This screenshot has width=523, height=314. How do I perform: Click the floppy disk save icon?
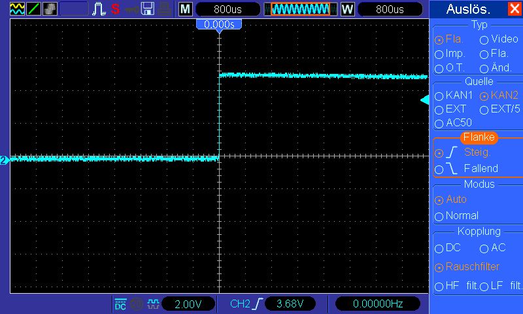[148, 9]
